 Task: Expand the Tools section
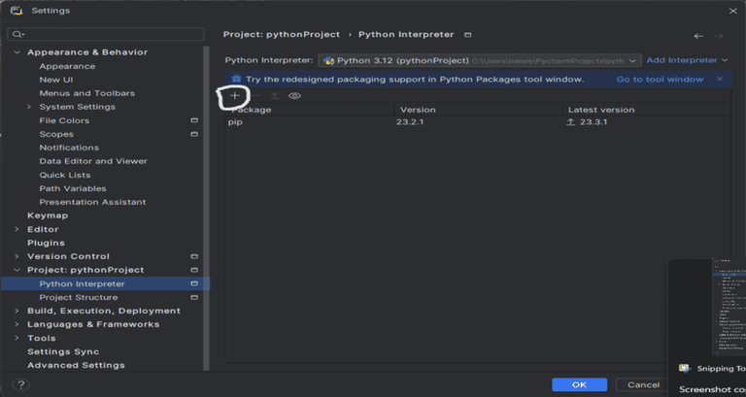coord(17,338)
